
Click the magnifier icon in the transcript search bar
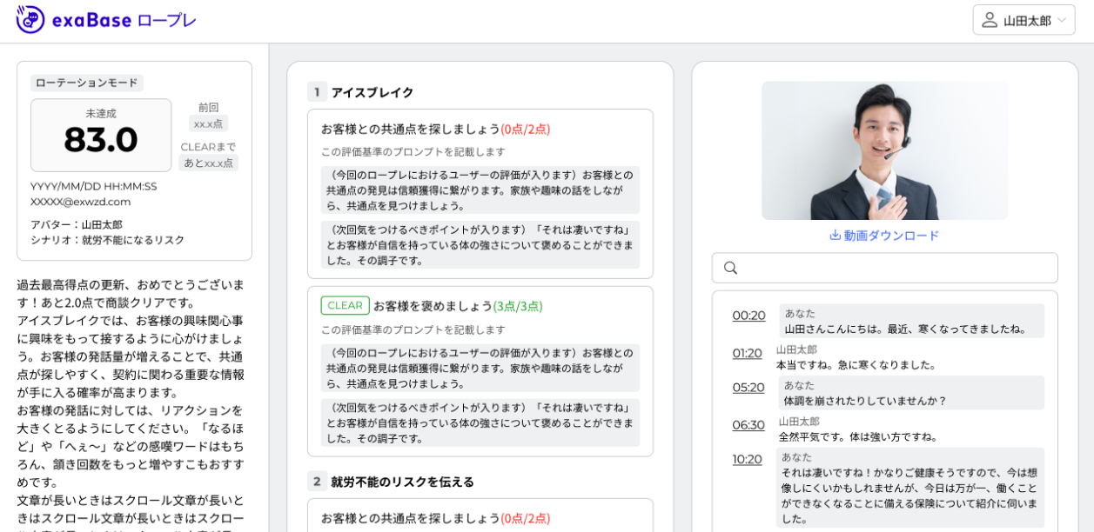pos(730,268)
